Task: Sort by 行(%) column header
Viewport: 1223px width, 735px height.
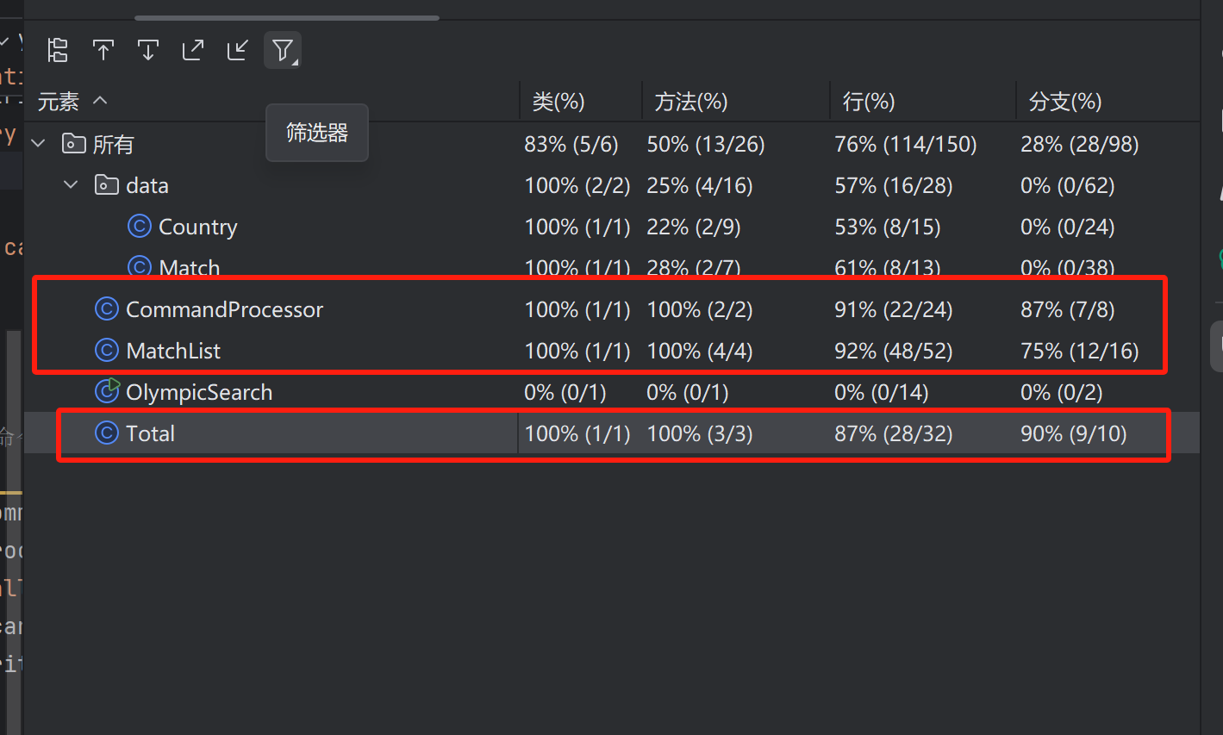Action: pos(869,102)
